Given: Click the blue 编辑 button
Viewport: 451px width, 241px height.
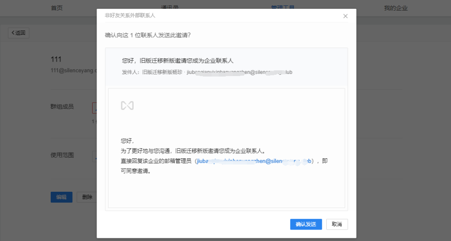Looking at the screenshot, I should (61, 197).
